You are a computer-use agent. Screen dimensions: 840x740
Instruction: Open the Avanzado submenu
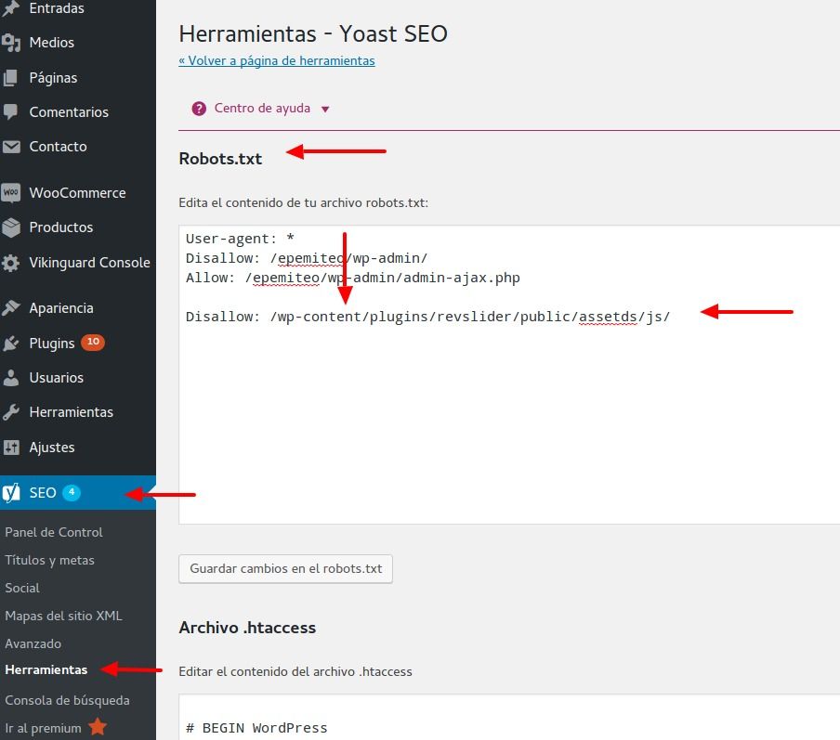[33, 643]
